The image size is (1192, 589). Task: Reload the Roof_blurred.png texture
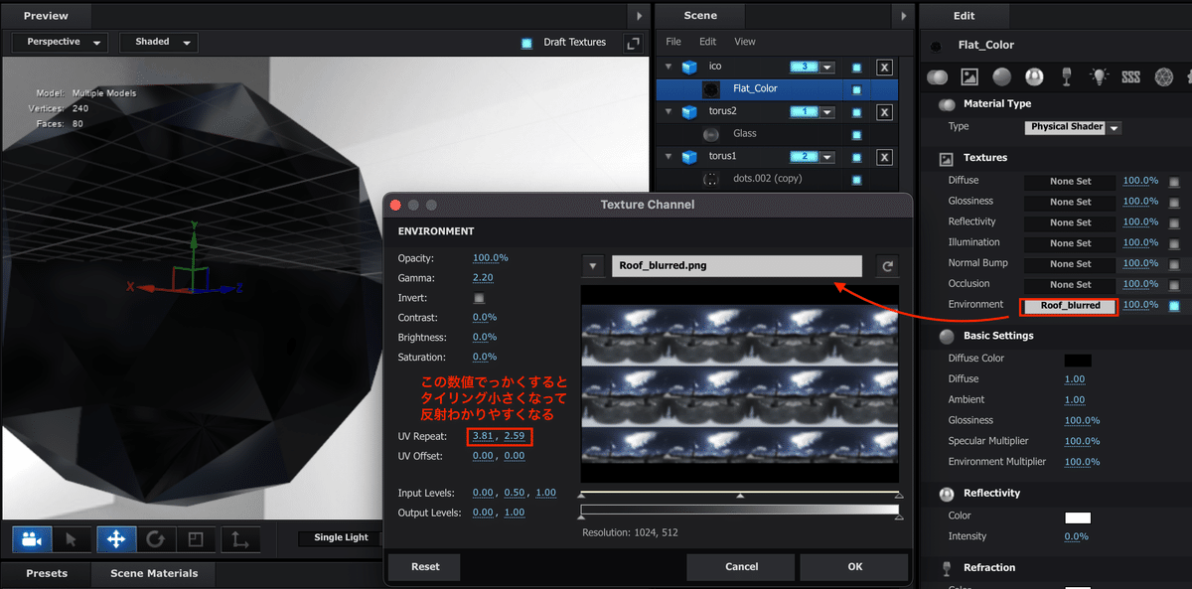887,266
